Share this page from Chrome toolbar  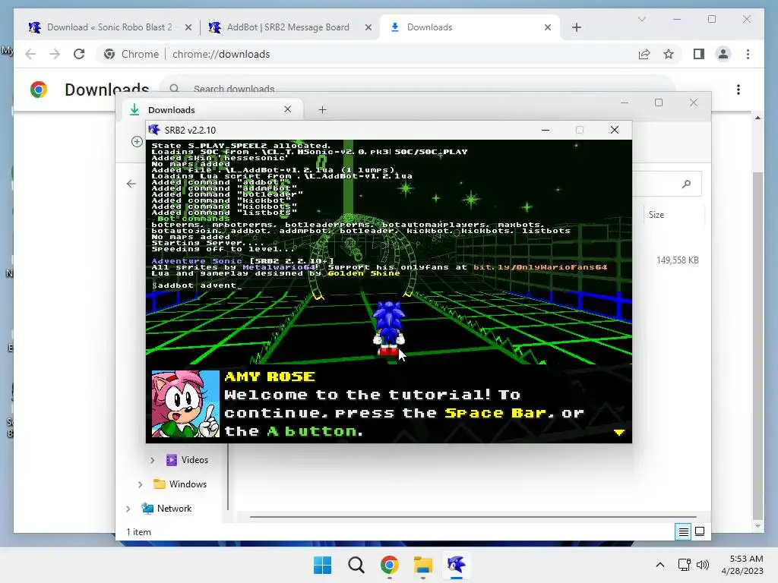(x=644, y=54)
